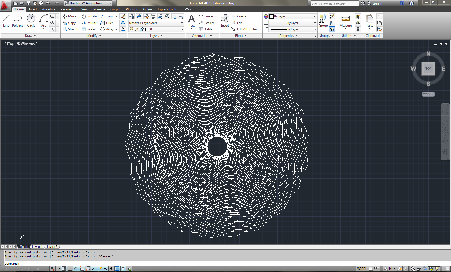
Task: Open Workspace Switching gear in status bar
Action: coord(413,269)
